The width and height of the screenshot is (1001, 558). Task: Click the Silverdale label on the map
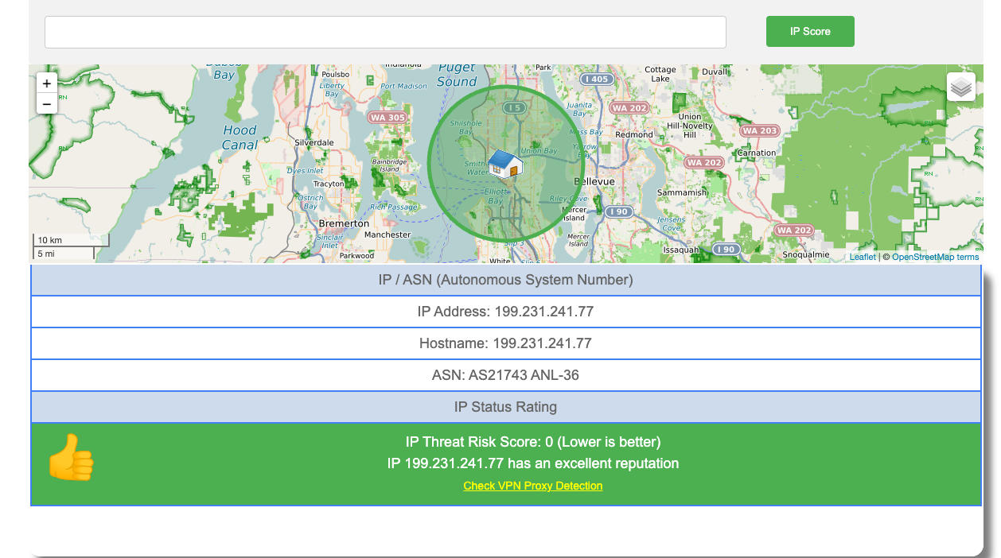314,143
